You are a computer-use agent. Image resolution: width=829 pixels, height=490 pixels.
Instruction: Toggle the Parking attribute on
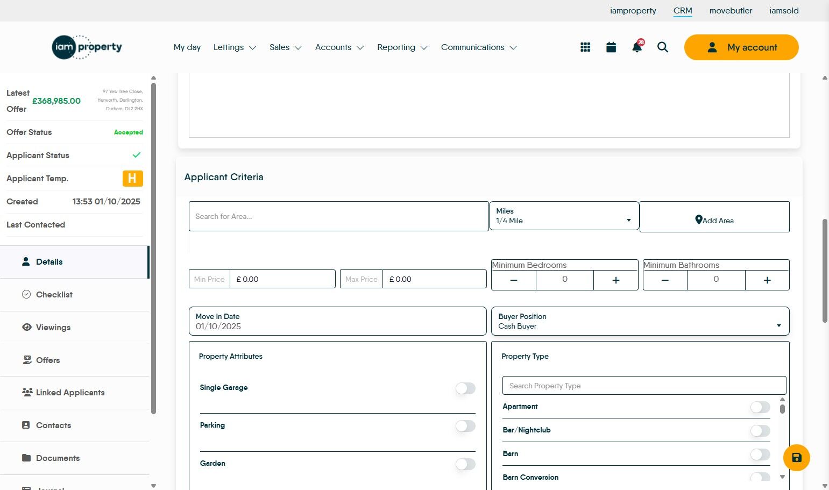point(465,426)
